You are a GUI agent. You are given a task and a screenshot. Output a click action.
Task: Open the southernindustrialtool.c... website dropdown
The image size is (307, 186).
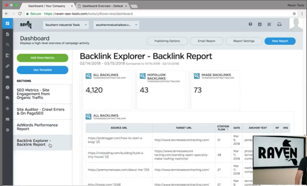point(116,25)
